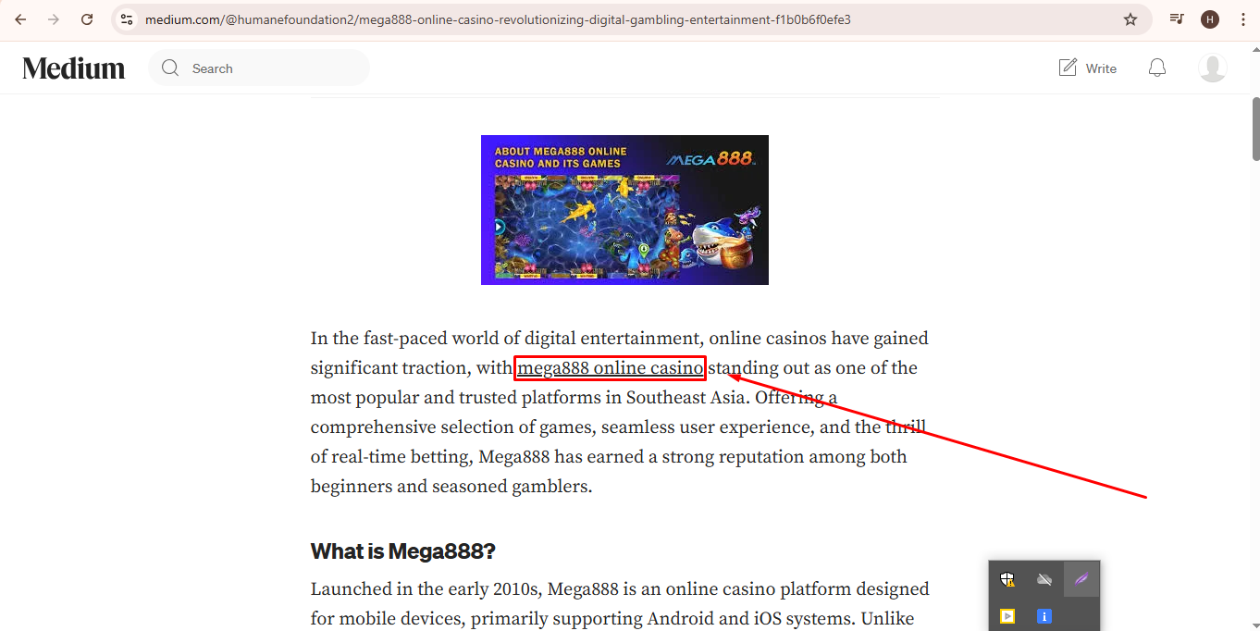Open Medium notifications bell
The width and height of the screenshot is (1260, 631).
click(1157, 68)
